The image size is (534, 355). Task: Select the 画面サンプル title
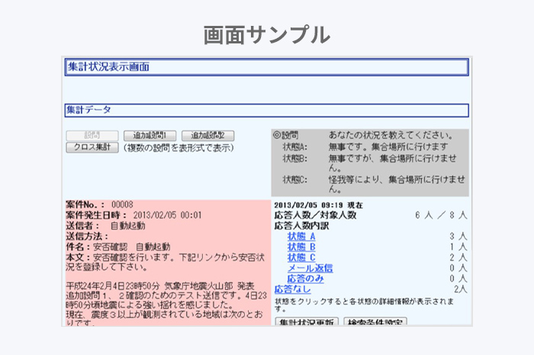267,35
